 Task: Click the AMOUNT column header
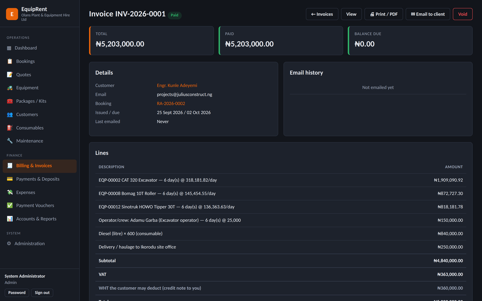click(454, 167)
